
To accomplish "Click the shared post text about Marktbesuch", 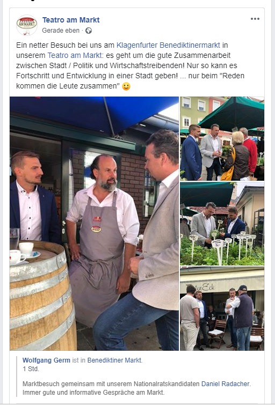I will 137,388.
